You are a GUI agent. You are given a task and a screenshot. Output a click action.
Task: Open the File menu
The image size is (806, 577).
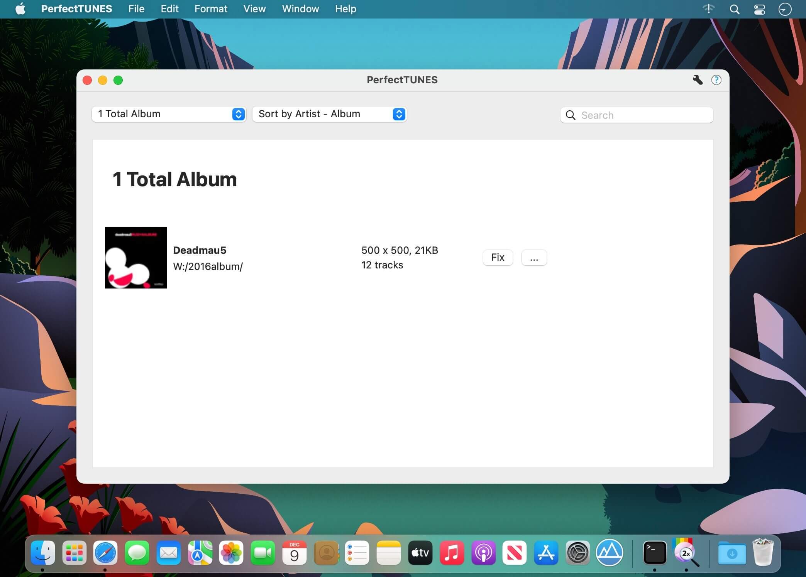(136, 9)
